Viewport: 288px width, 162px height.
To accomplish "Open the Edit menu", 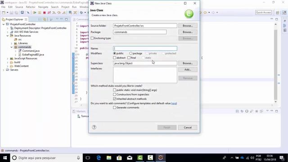I will [x=10, y=7].
